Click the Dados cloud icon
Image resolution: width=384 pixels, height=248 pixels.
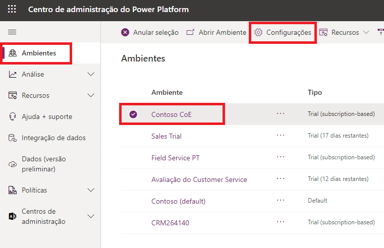coord(13,164)
